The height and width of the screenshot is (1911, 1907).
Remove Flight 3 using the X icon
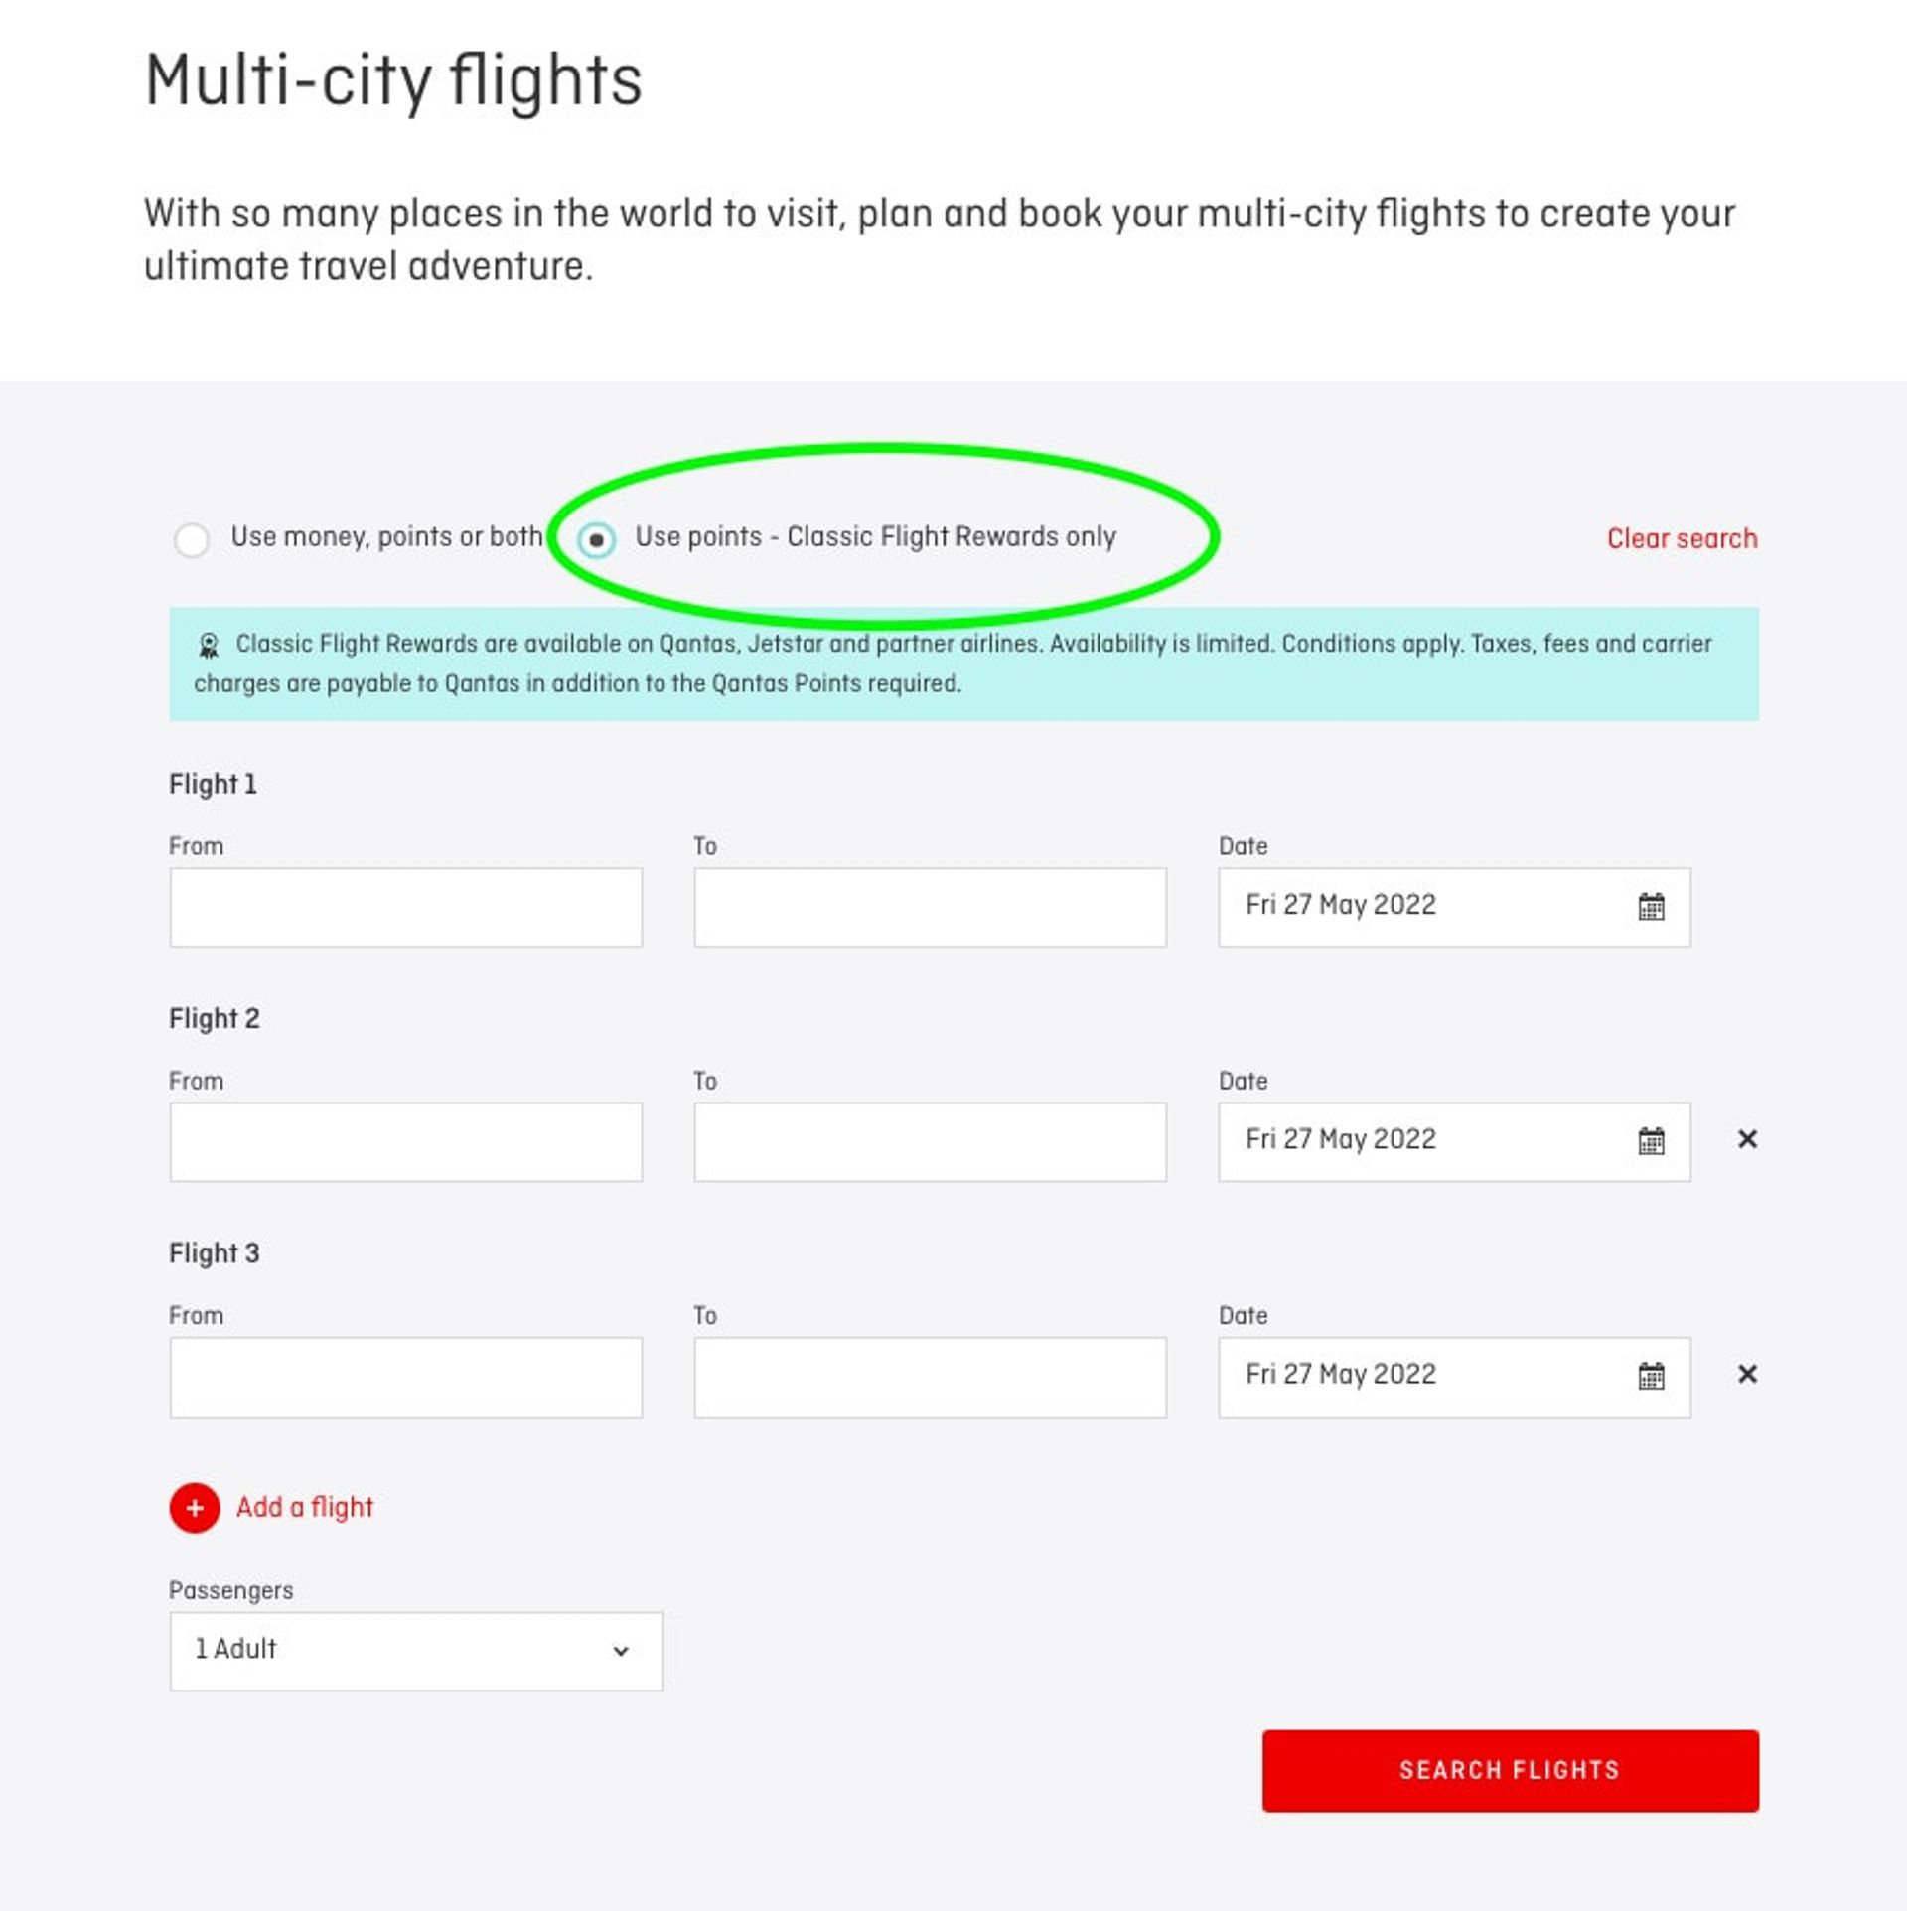1747,1375
